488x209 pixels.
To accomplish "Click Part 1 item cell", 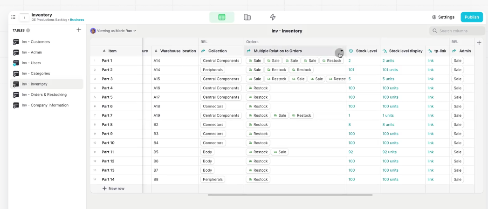I will (x=116, y=61).
